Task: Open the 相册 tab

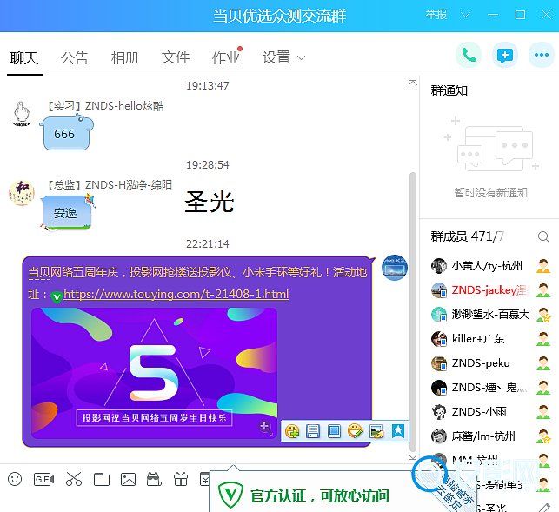Action: point(125,57)
